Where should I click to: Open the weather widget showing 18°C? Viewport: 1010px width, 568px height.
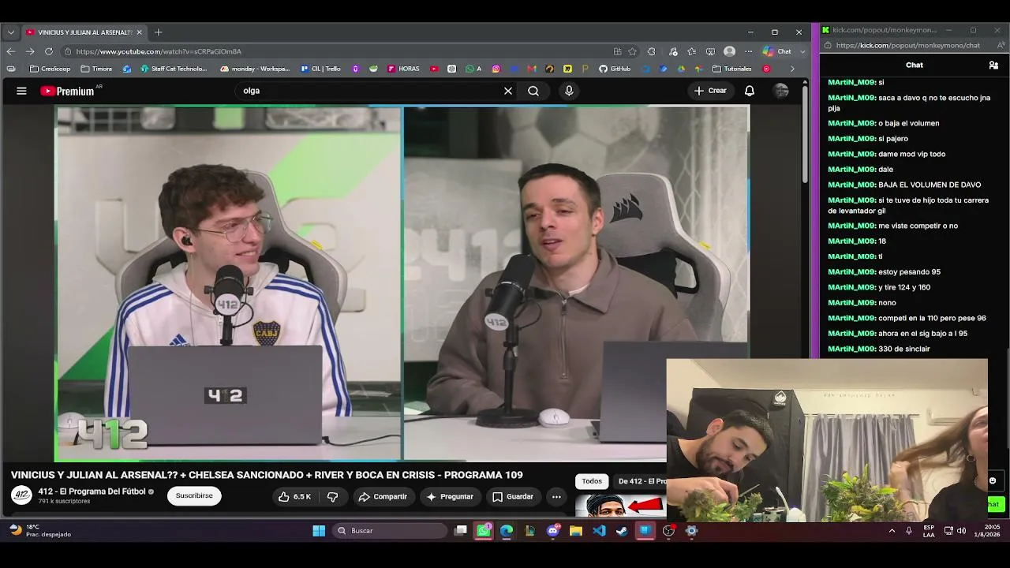(x=39, y=531)
